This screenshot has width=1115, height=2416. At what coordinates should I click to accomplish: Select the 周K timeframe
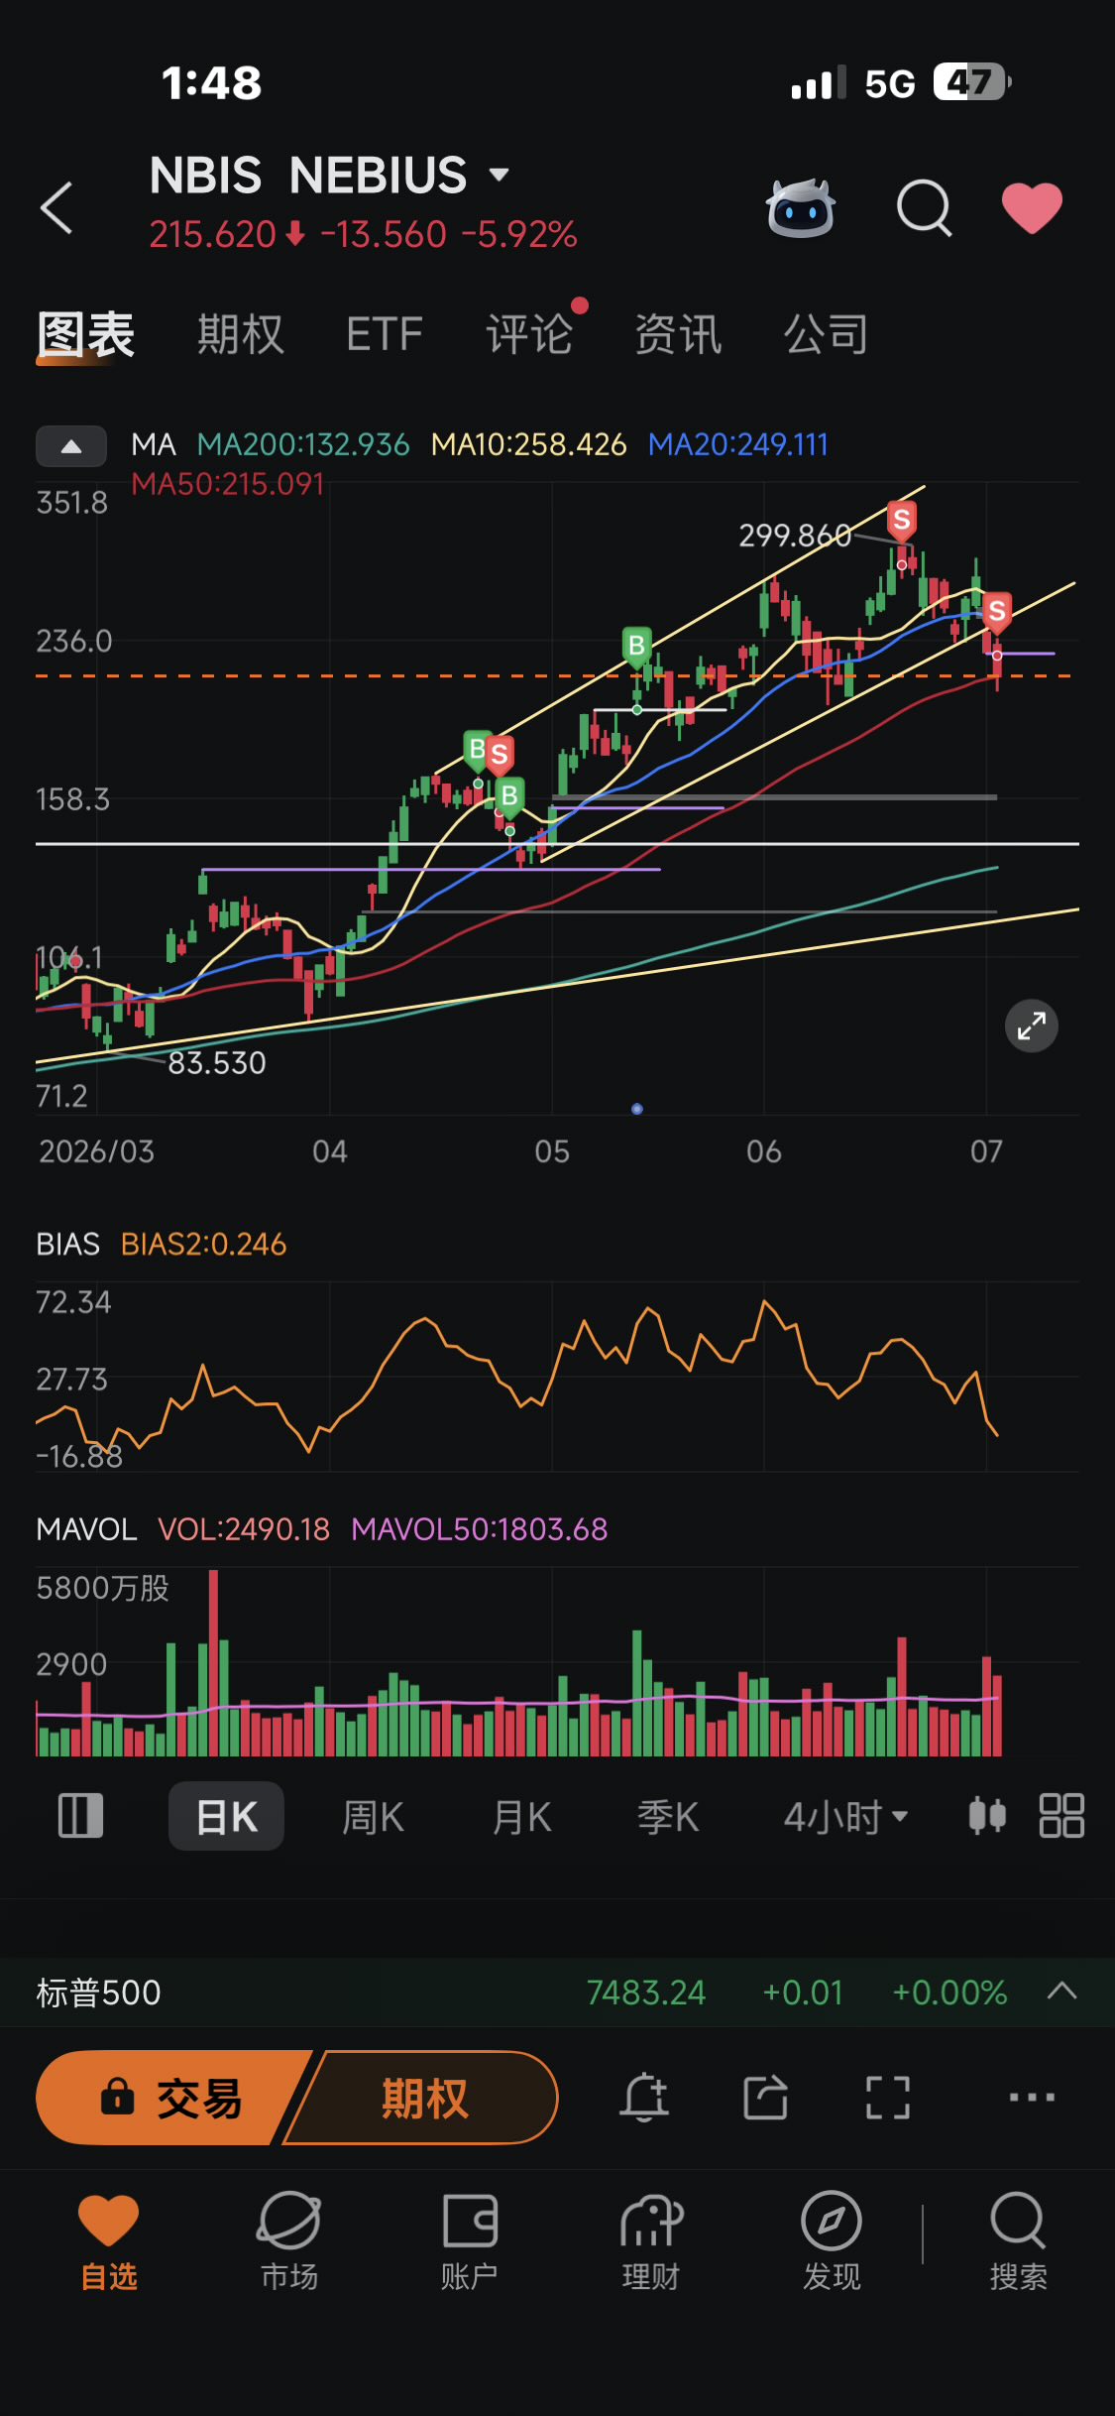[x=373, y=1817]
